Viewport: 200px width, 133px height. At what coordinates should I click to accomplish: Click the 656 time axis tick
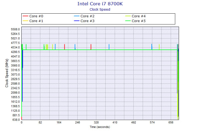pyautogui.click(x=171, y=122)
